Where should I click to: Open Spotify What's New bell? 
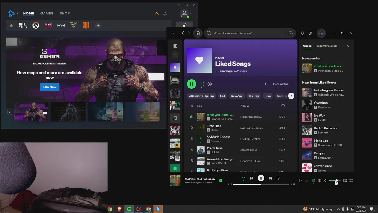(x=302, y=33)
